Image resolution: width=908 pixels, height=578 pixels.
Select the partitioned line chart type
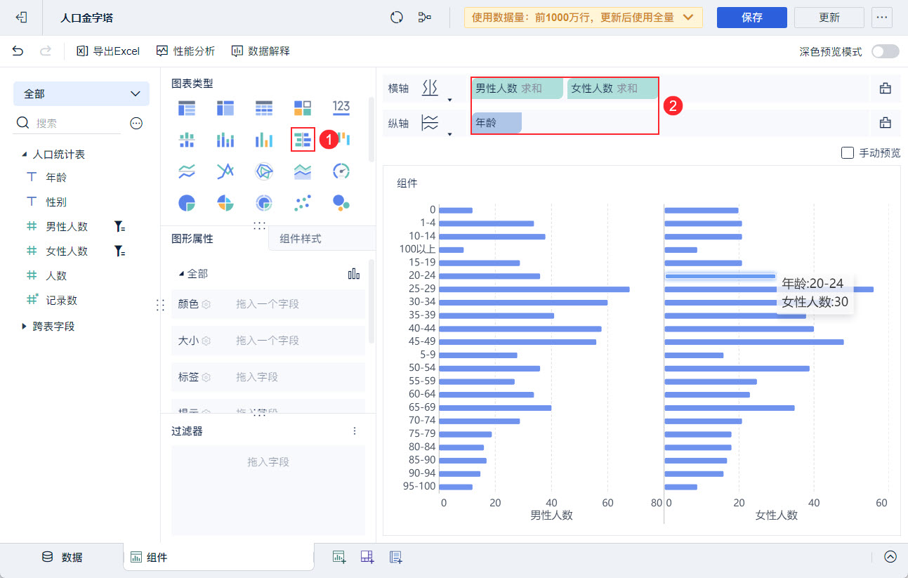coord(187,171)
